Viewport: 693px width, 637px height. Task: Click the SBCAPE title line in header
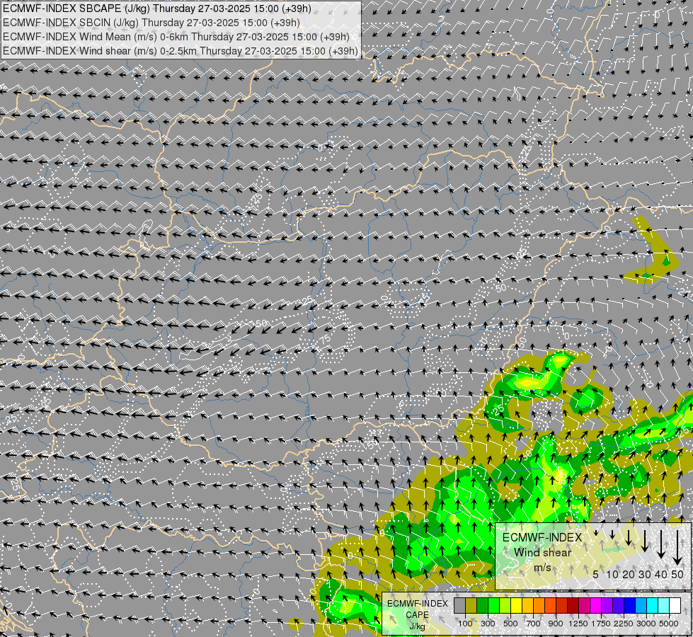coord(157,8)
